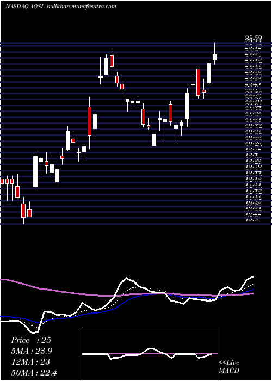Click the NASDAQ AOSL bullkhan.munafasutra.com title text

tap(60, 7)
